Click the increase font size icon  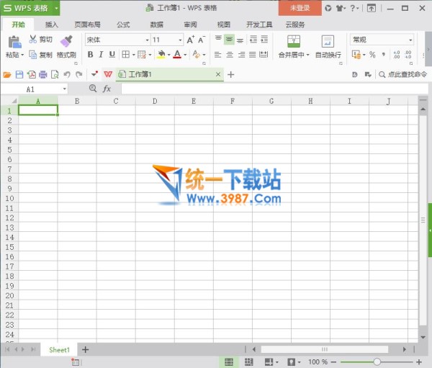191,40
